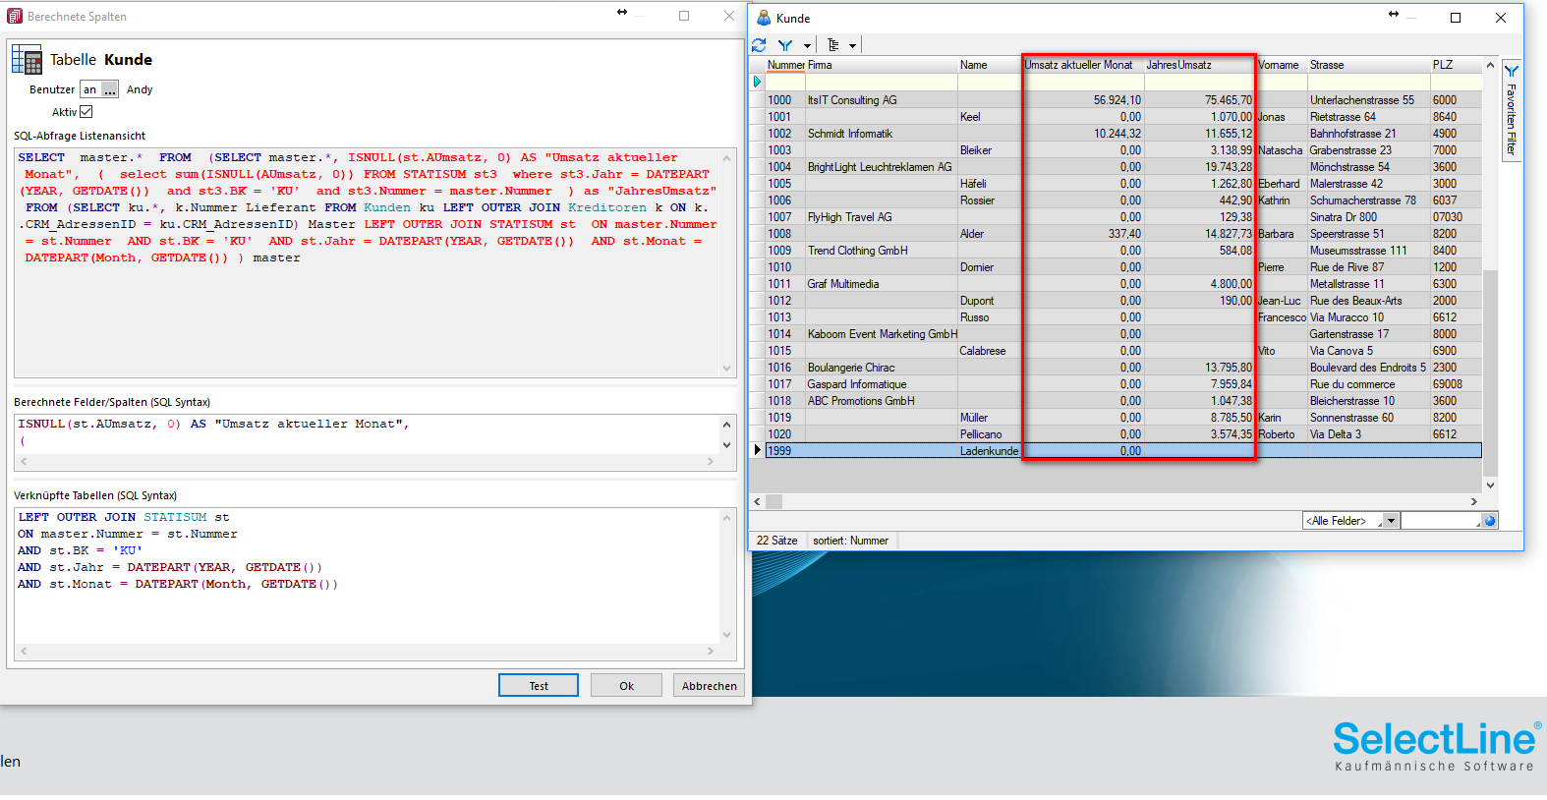Image resolution: width=1547 pixels, height=800 pixels.
Task: Click the Benutzer lookup ellipsis button
Action: click(x=110, y=89)
